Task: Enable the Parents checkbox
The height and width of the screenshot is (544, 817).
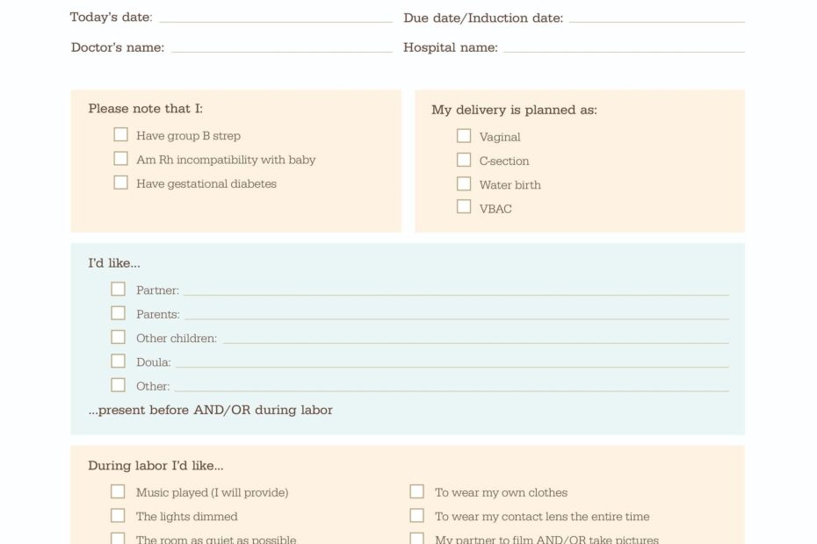Action: click(x=118, y=313)
